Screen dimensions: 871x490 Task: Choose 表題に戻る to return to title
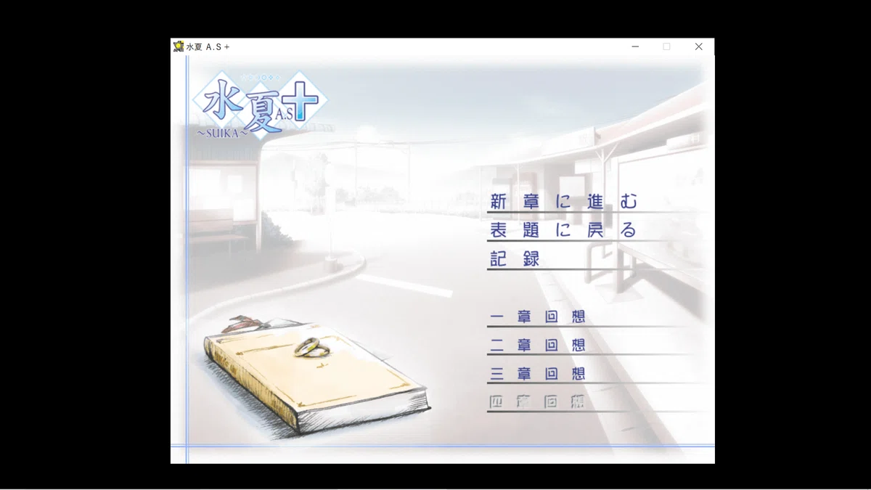[563, 230]
